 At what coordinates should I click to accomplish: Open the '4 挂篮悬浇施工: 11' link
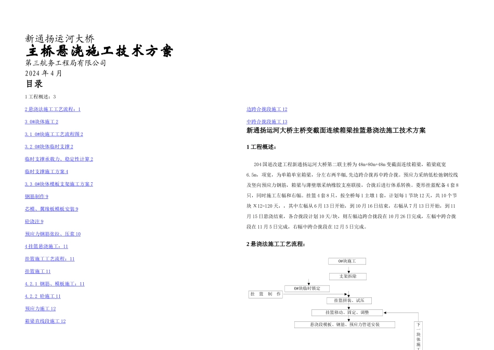coord(46,246)
